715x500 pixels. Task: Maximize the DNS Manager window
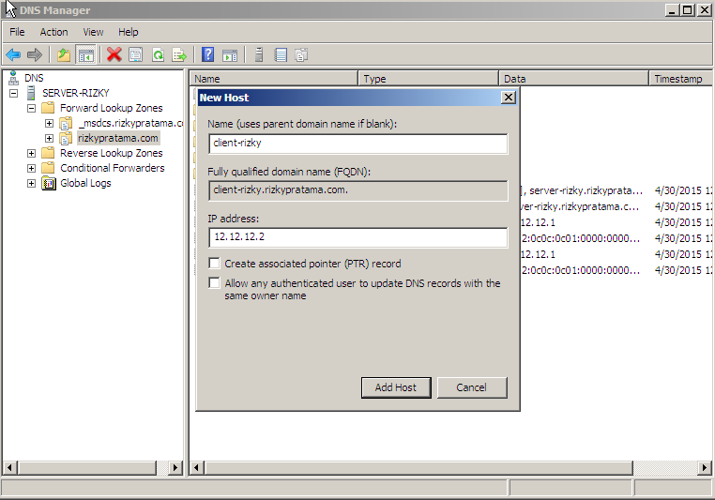pyautogui.click(x=688, y=10)
